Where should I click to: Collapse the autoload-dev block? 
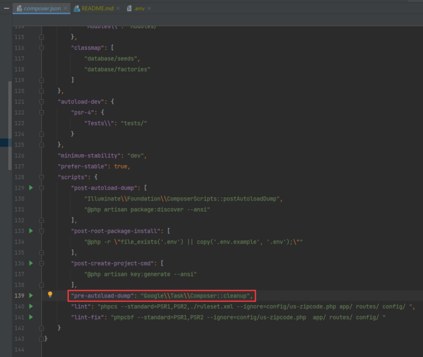41,102
